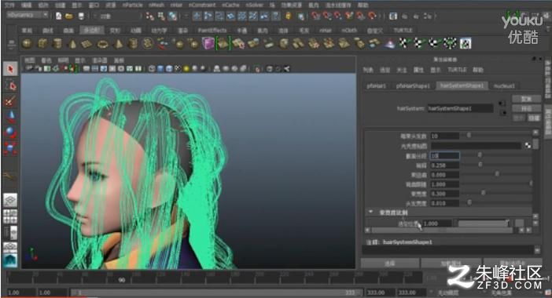Switch to the nucleus1 attribute tab
Screen dimensions: 552x298
[x=504, y=85]
